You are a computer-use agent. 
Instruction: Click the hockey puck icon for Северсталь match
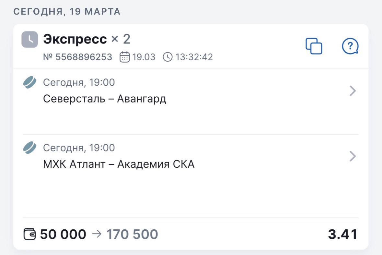pyautogui.click(x=30, y=82)
